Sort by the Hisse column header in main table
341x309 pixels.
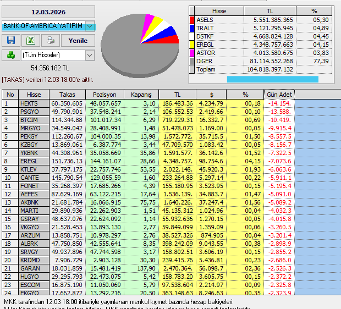tap(34, 95)
